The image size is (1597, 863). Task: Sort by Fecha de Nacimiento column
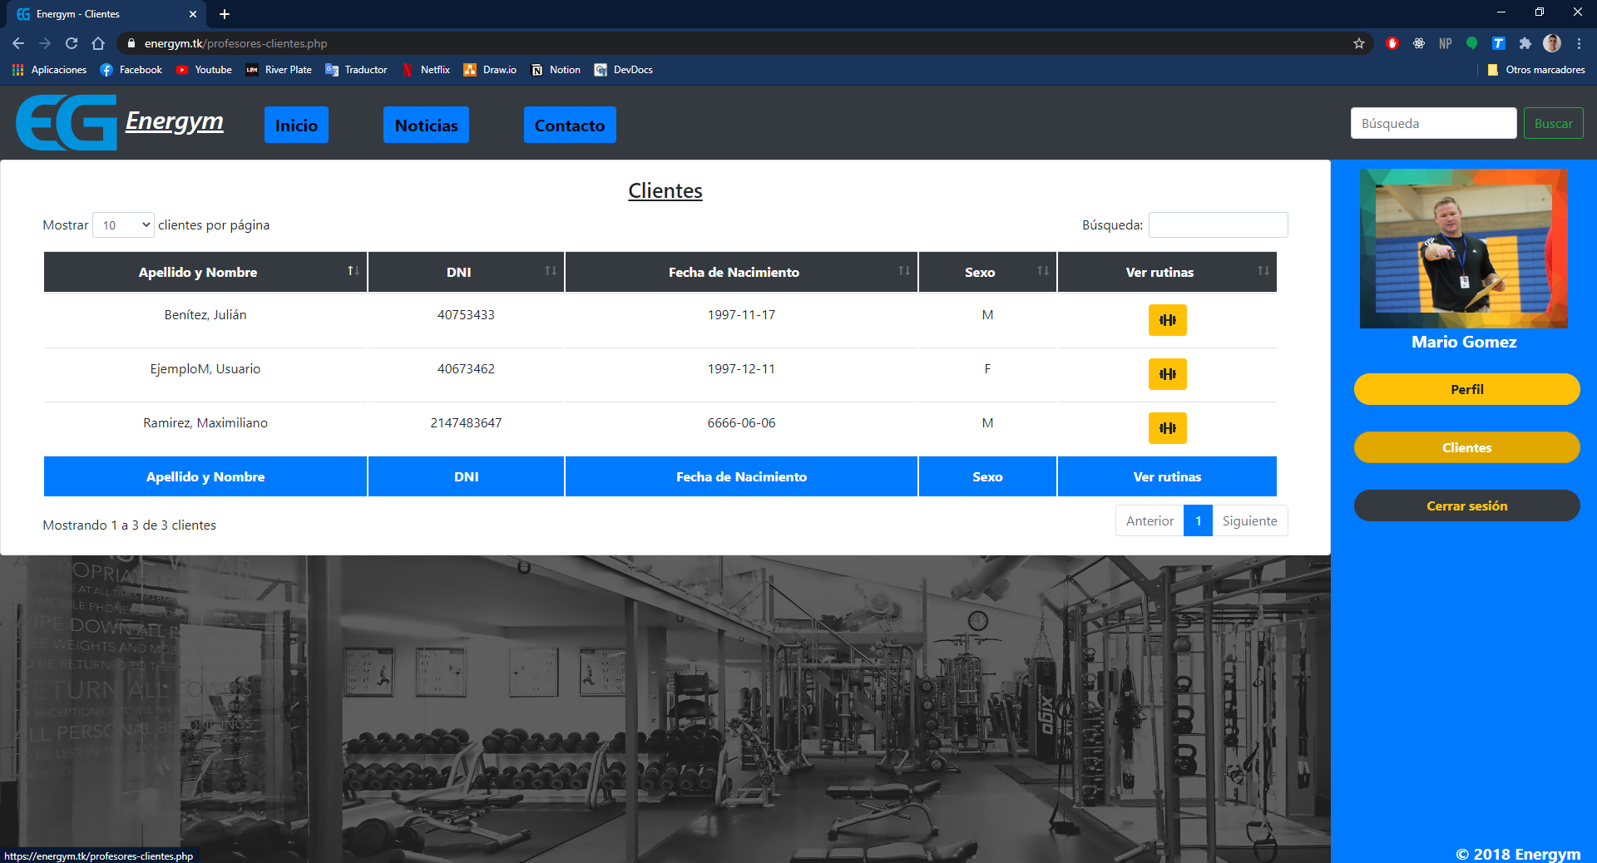tap(741, 272)
